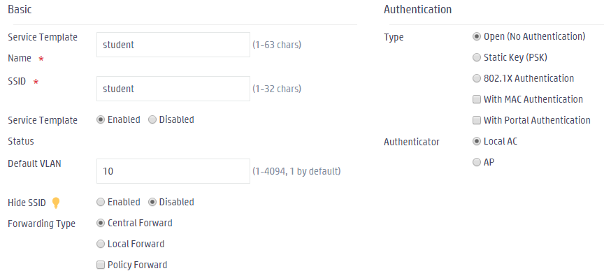Click the Basic section heading
This screenshot has width=604, height=271.
(x=20, y=9)
